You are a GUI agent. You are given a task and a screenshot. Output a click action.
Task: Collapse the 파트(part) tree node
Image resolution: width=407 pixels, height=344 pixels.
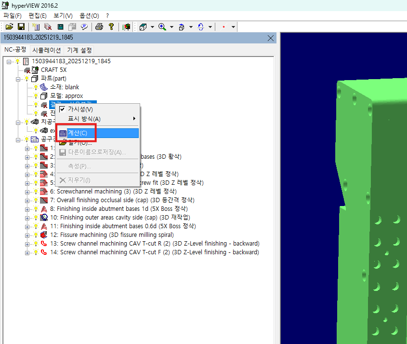tap(19, 79)
